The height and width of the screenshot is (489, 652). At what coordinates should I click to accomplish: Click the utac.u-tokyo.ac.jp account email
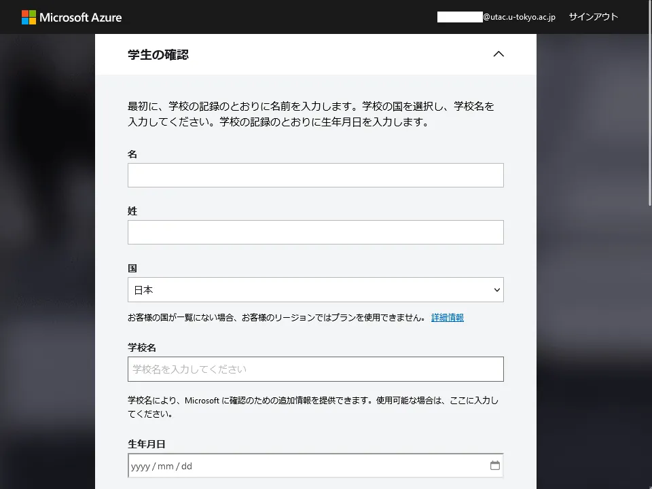point(518,17)
